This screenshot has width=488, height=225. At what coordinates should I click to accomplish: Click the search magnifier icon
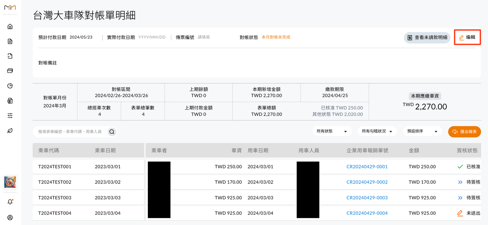(112, 132)
